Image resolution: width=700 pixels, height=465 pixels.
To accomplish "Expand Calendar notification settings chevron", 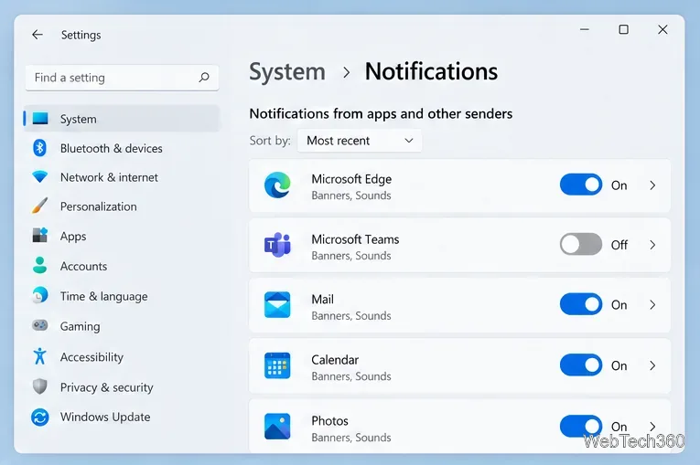I will (x=652, y=365).
